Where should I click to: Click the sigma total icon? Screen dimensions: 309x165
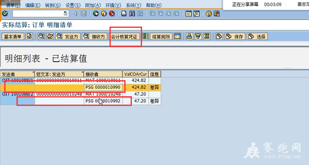pyautogui.click(x=207, y=37)
